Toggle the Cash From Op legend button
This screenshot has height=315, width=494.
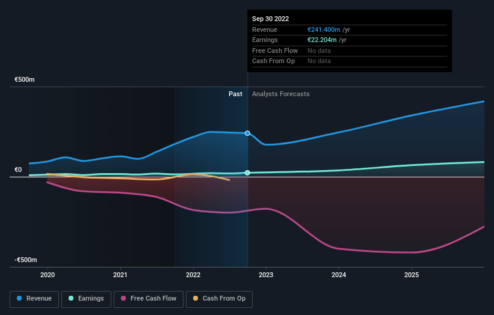(219, 299)
